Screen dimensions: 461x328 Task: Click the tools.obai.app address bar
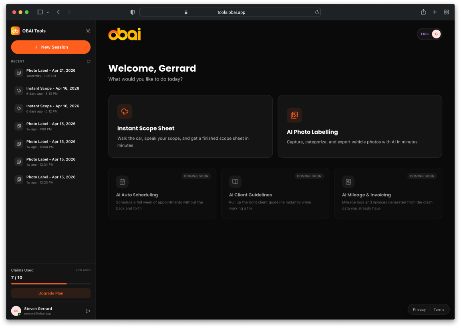click(x=230, y=12)
